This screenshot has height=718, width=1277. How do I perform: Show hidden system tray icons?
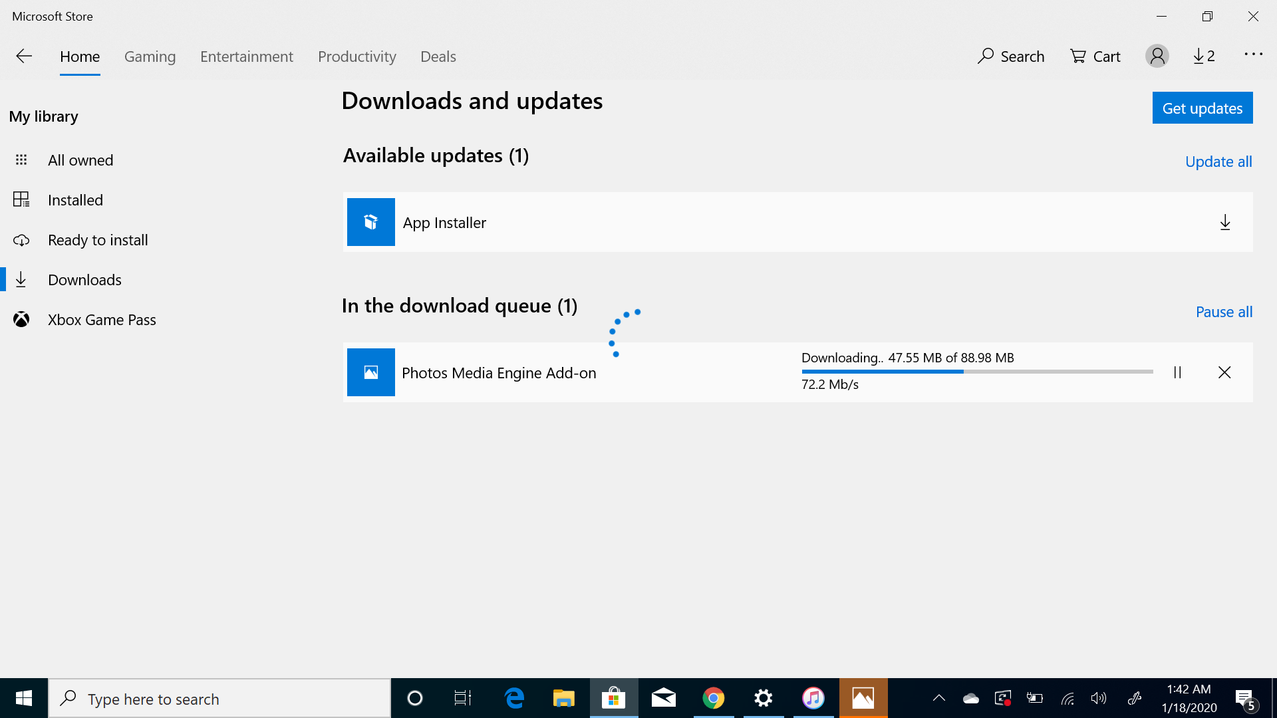(938, 698)
